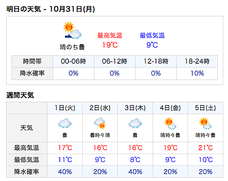This screenshot has width=228, height=181.
Task: Click the sunny-then-cloudy icon for tomorrow
Action: point(72,30)
